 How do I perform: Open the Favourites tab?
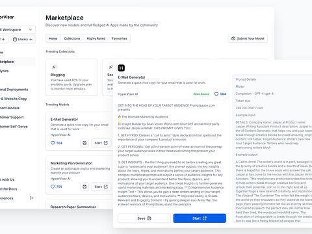pos(120,38)
